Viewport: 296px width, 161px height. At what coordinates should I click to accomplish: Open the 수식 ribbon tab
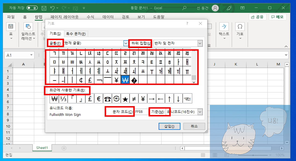pos(90,17)
